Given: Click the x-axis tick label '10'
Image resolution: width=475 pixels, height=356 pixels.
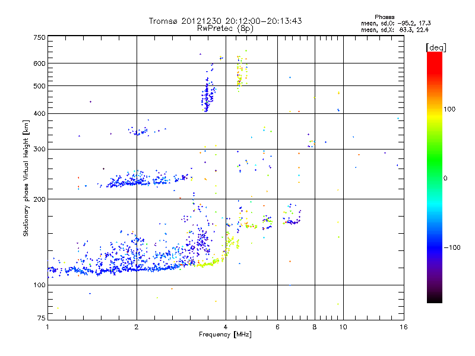Looking at the screenshot, I should coord(343,327).
